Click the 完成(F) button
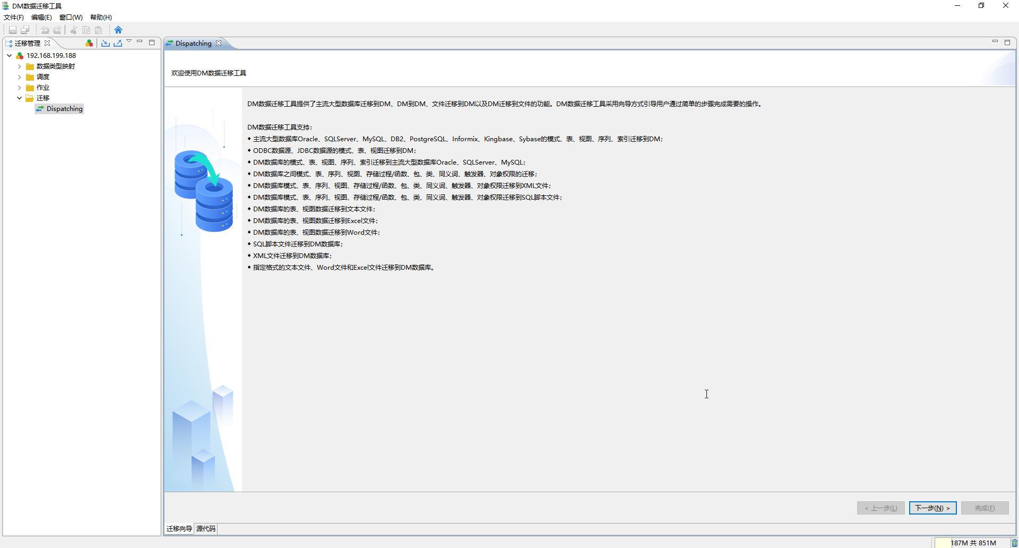1019x548 pixels. tap(985, 508)
